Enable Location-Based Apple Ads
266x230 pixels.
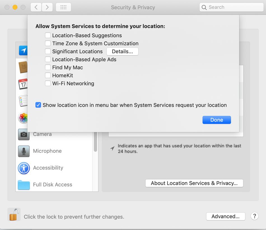coord(48,59)
